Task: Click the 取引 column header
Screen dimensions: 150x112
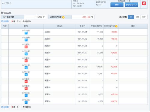Action: [26, 26]
